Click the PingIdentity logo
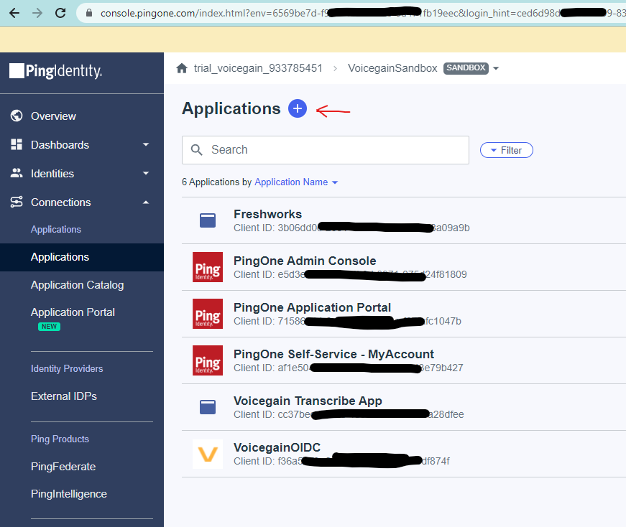 pos(56,71)
